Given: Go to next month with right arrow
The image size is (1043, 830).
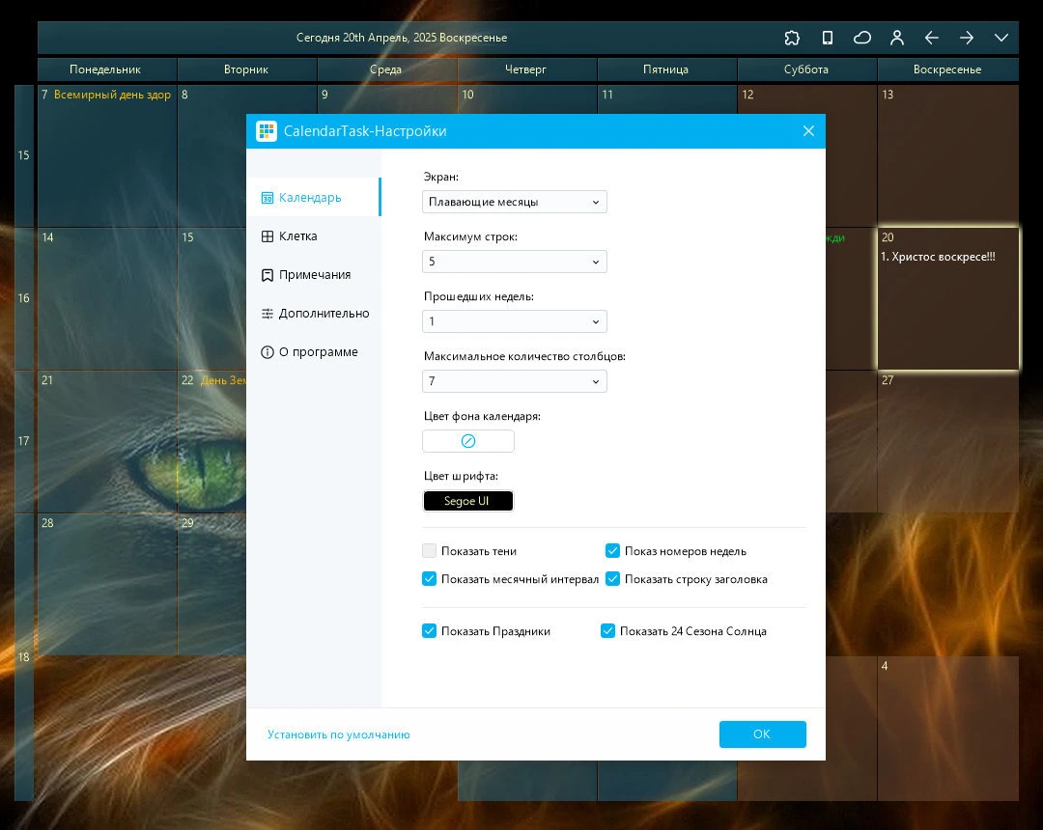Looking at the screenshot, I should pos(967,38).
